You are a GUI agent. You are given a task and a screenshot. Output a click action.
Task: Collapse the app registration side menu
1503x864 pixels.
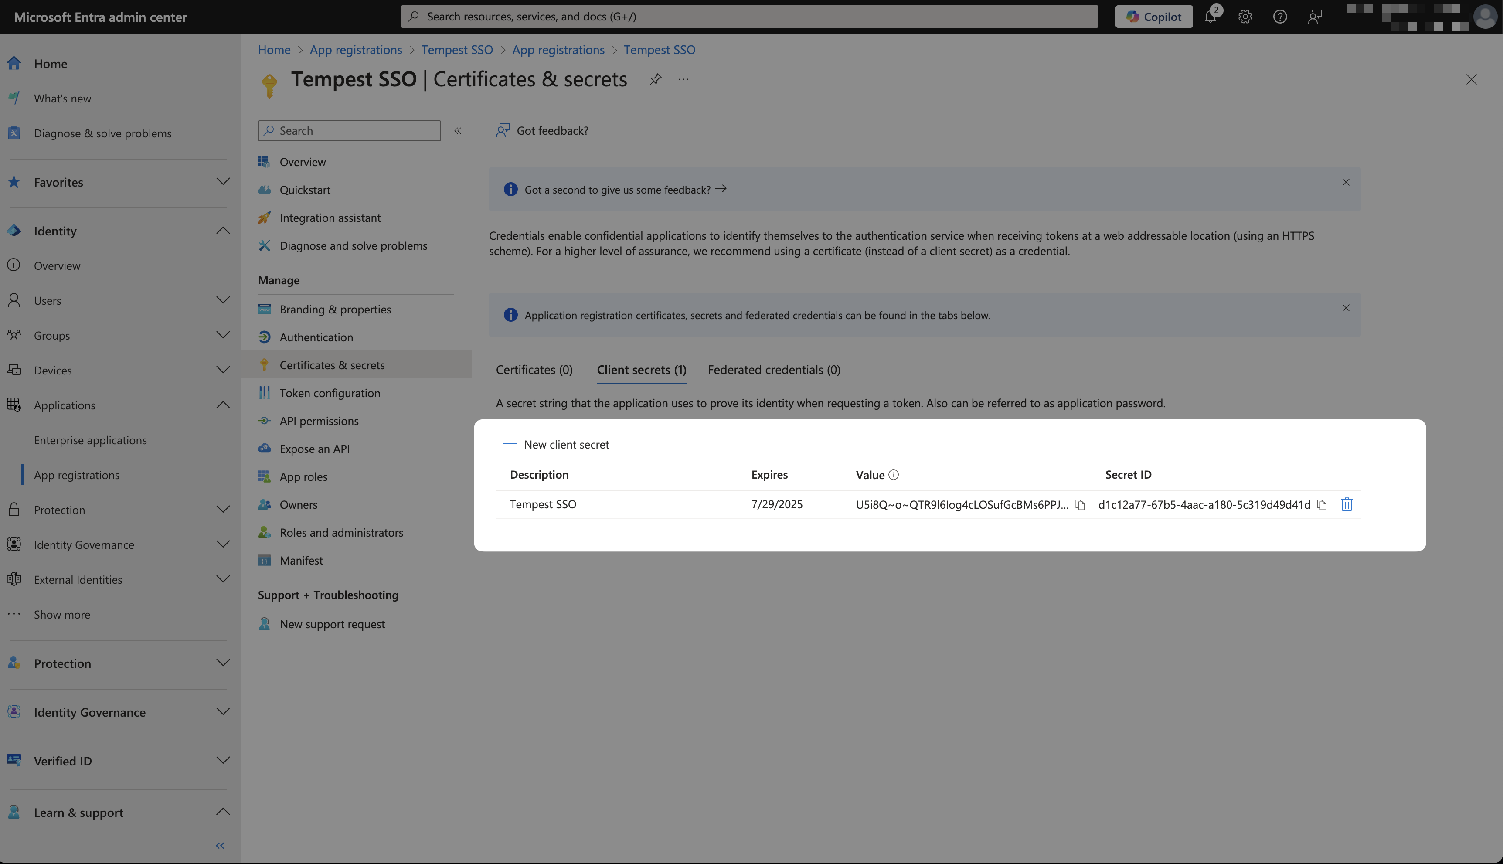tap(458, 130)
